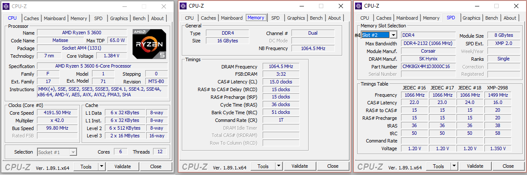527x175 pixels.
Task: Click the Level 3 cache value 2 x 16 MBytes
Action: click(x=125, y=136)
